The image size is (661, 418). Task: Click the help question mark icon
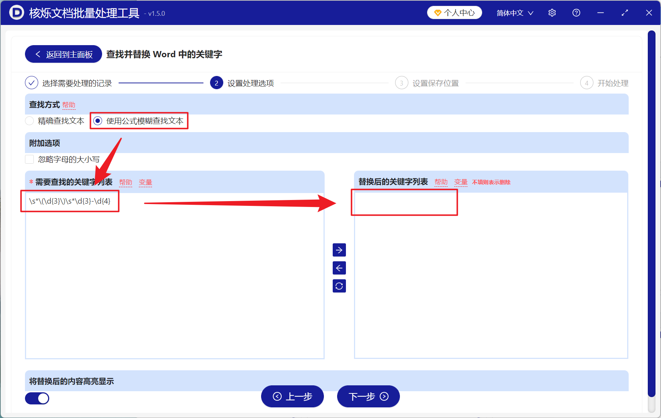coord(576,12)
